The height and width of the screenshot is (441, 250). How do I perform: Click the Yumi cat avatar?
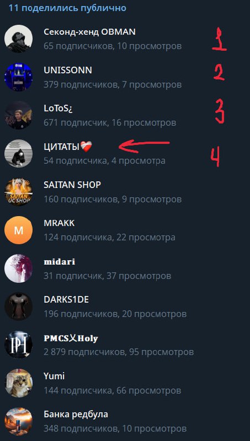18,383
